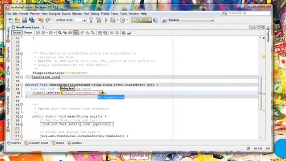Open the Navigator side panel

tap(8, 54)
